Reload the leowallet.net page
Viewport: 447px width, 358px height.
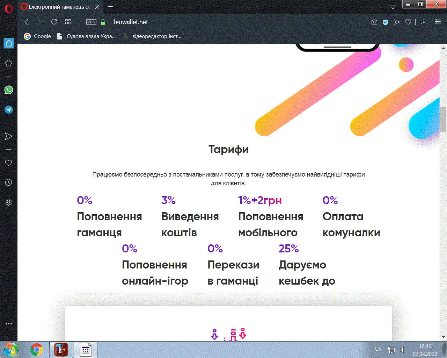[x=53, y=22]
